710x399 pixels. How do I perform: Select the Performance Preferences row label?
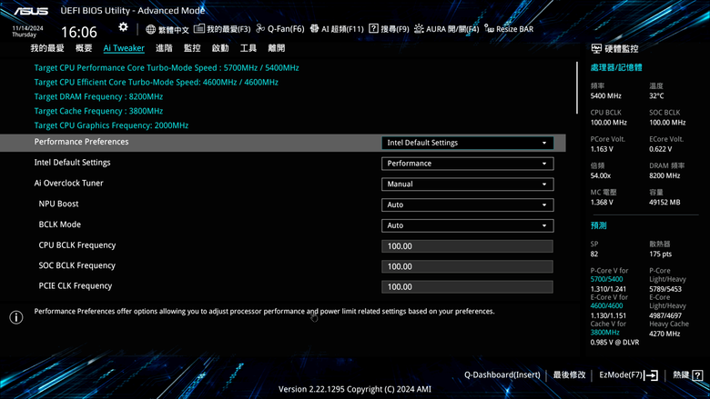(82, 142)
